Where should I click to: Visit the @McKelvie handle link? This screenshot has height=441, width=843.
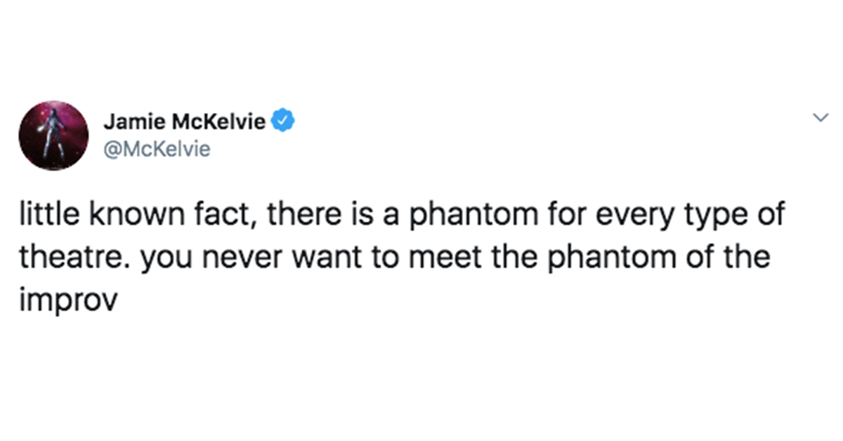157,149
